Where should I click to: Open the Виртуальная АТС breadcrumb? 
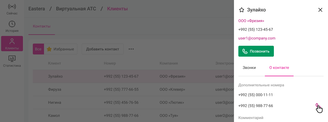pyautogui.click(x=76, y=9)
